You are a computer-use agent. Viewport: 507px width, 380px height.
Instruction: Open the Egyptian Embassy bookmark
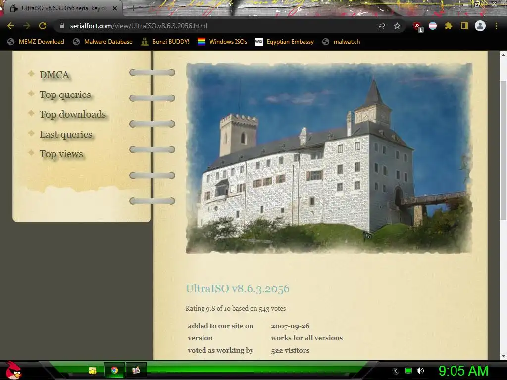pyautogui.click(x=284, y=42)
